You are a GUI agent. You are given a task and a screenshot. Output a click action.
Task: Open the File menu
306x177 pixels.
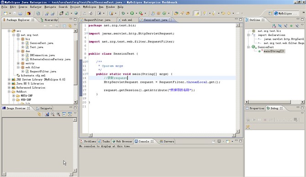4,7
